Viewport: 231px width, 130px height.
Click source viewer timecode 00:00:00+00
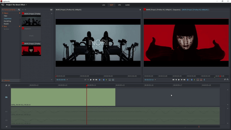point(61,80)
